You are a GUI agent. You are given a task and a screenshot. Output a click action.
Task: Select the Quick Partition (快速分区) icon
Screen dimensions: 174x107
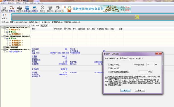tap(27, 9)
